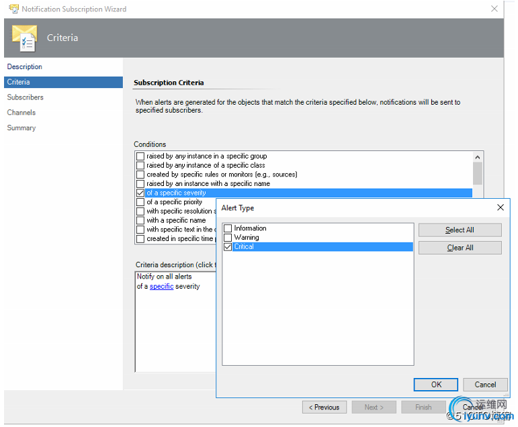Screen dimensions: 518x427
Task: Check 'with a specific name' condition
Action: [140, 220]
